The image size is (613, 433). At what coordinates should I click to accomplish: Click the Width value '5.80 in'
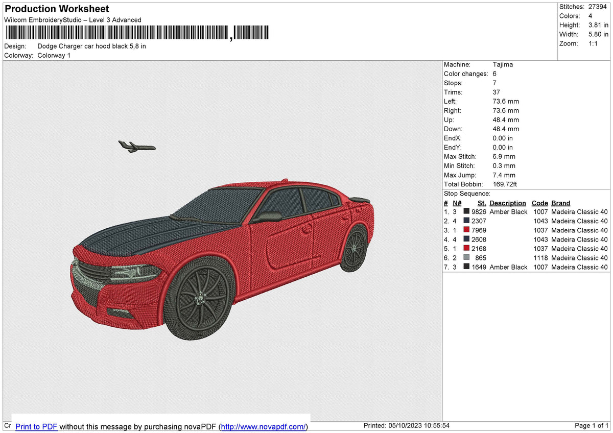tap(598, 34)
